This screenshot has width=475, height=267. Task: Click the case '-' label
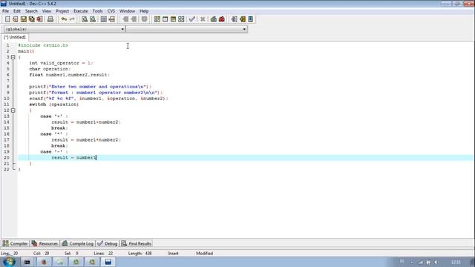coord(54,151)
